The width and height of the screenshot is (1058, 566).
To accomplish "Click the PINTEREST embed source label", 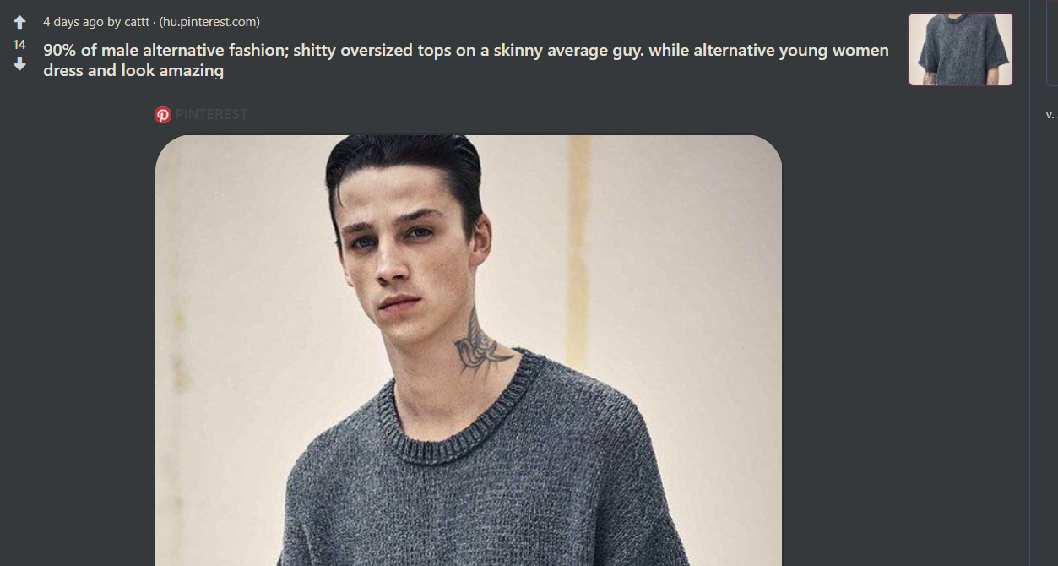I will [211, 115].
